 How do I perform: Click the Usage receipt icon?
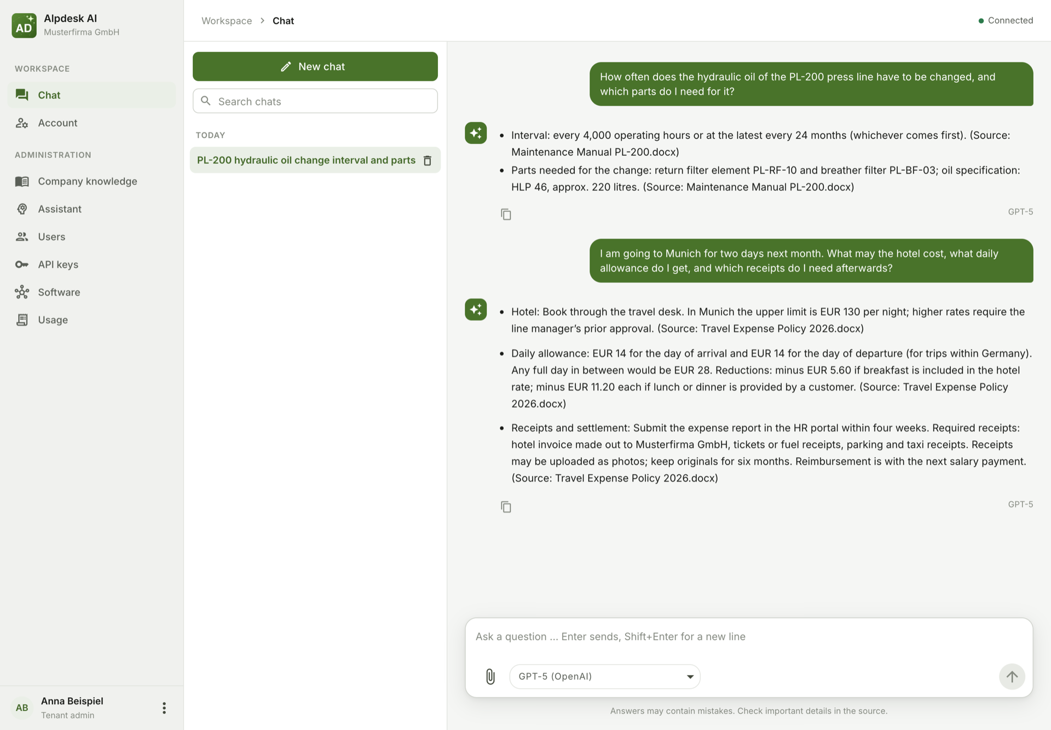22,320
